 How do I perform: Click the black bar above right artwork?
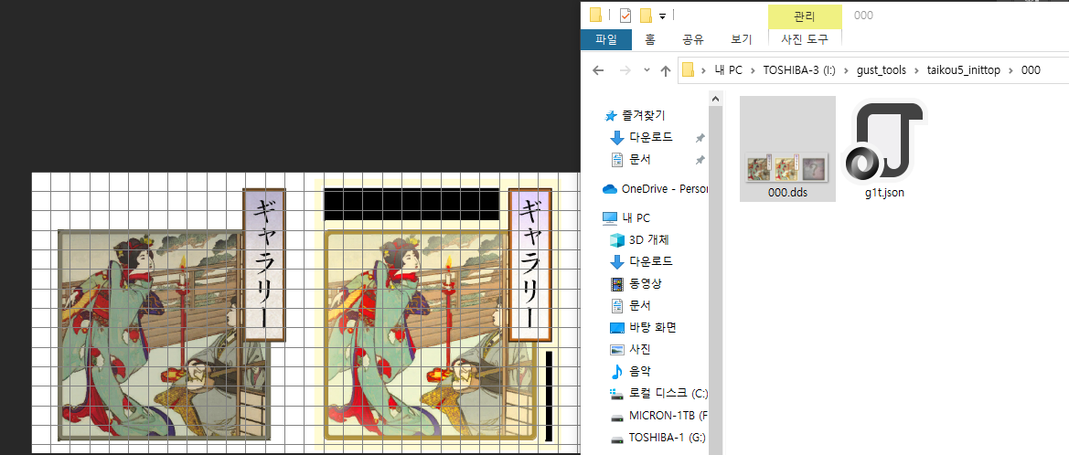412,204
